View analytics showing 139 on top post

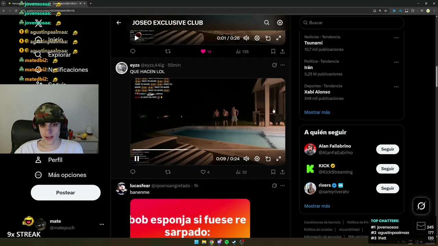[242, 51]
